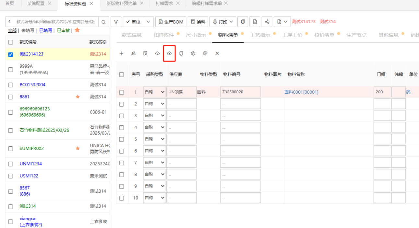419x228 pixels.
Task: Click the X delete icon in material toolbar
Action: click(217, 53)
